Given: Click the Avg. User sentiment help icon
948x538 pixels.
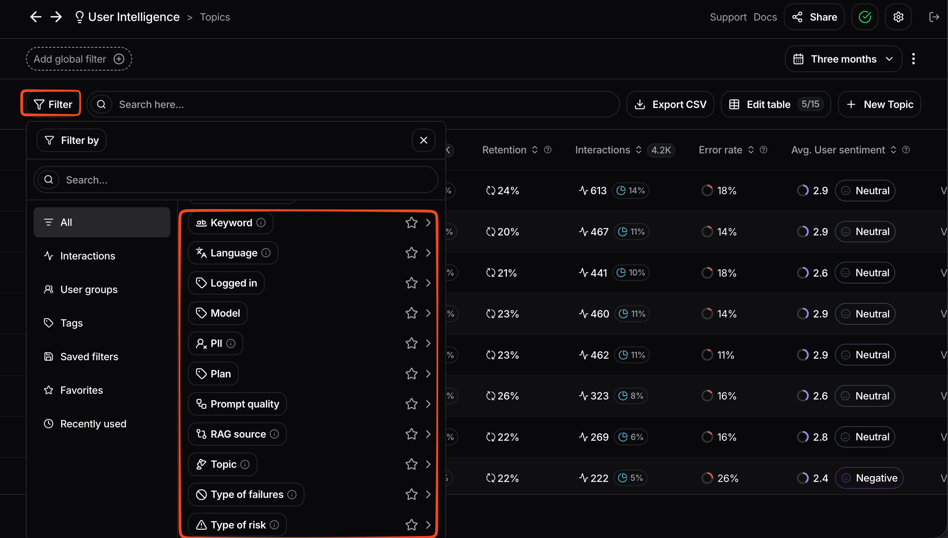Looking at the screenshot, I should click(x=906, y=150).
